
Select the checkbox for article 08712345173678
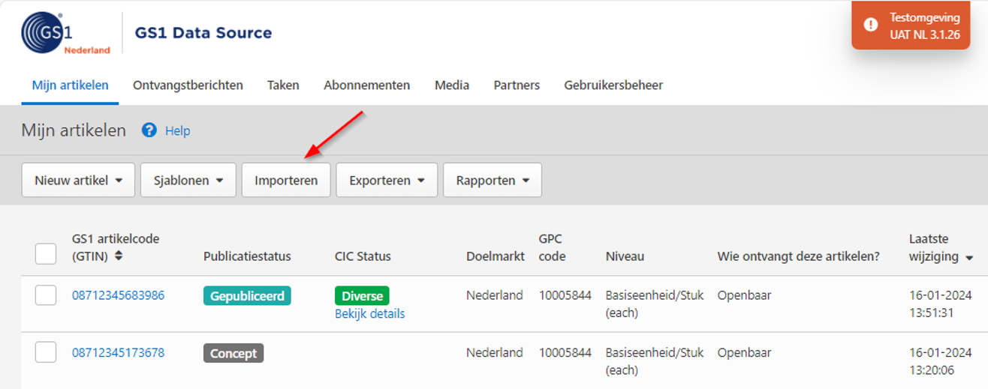pyautogui.click(x=46, y=352)
